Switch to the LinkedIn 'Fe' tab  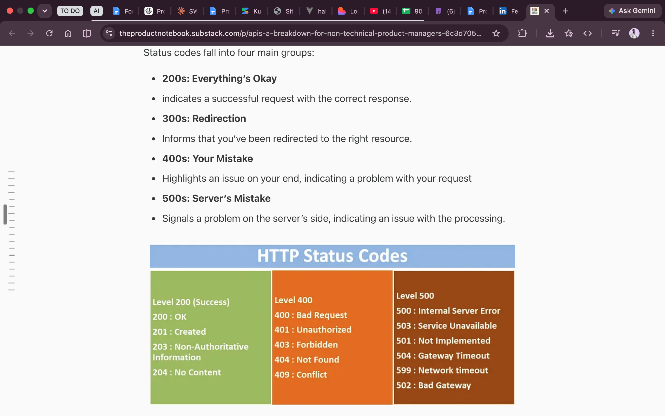(x=509, y=11)
